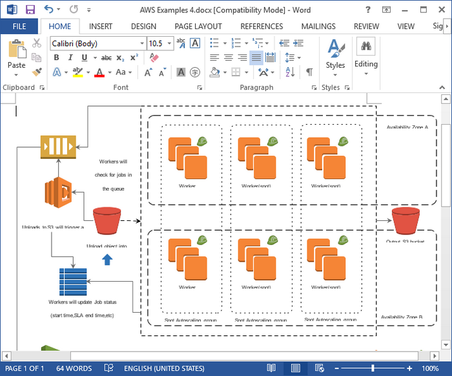Apply the yellow text highlight color

[78, 72]
